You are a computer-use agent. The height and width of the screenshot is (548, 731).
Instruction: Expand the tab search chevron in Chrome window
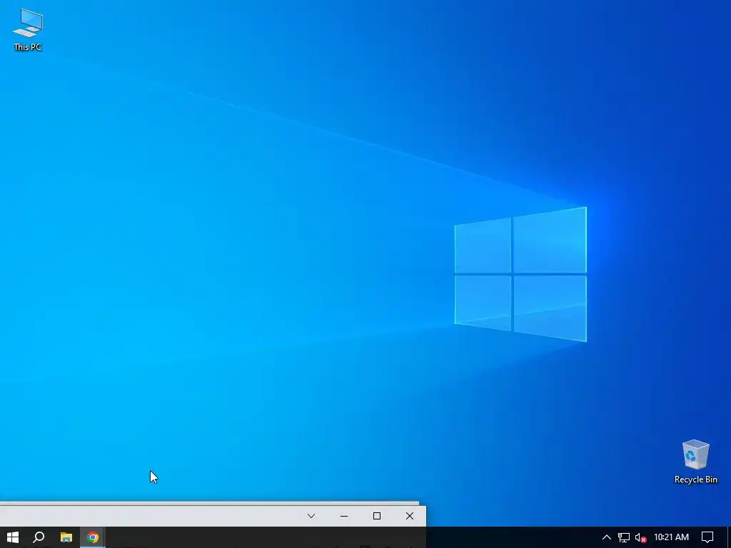click(x=311, y=516)
